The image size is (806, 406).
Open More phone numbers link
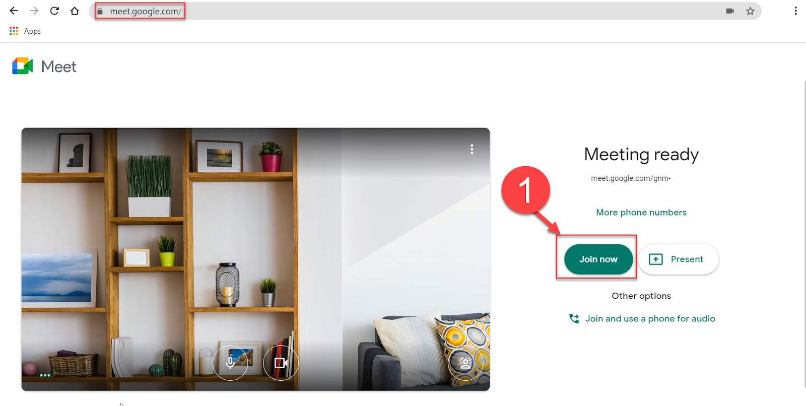tap(641, 213)
